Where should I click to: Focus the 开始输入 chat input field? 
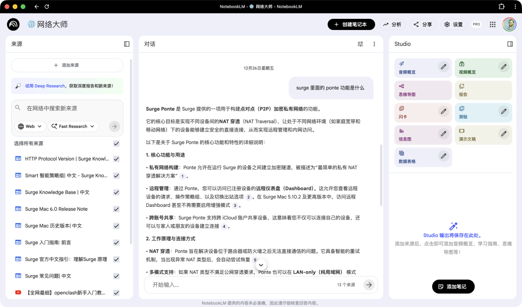tap(243, 285)
